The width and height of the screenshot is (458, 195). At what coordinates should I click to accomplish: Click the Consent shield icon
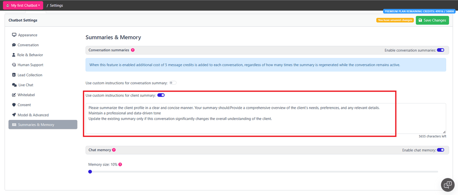pos(14,105)
